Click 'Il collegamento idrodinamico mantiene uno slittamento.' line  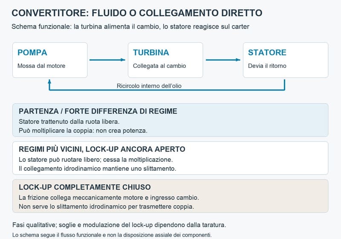pyautogui.click(x=98, y=169)
